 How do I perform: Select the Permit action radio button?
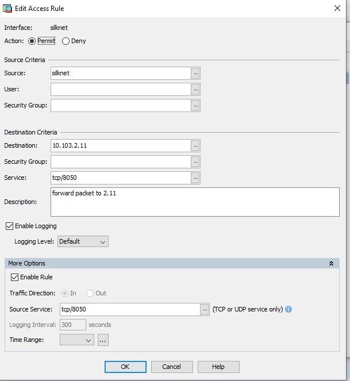[32, 41]
